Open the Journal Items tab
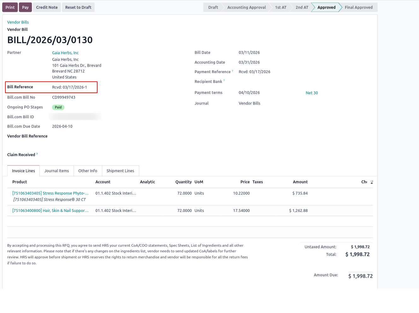This screenshot has width=419, height=313. pyautogui.click(x=56, y=171)
